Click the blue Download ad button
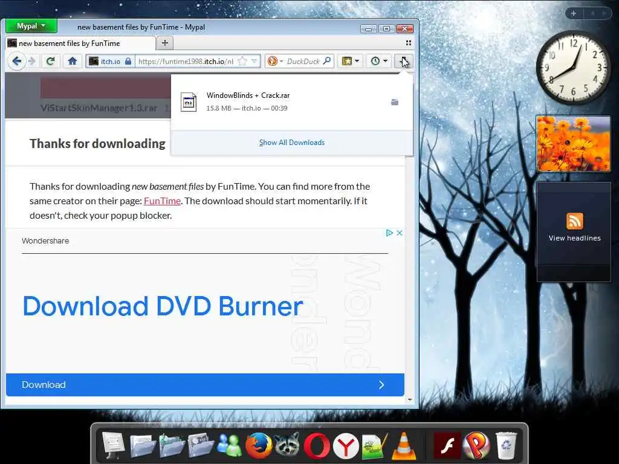The image size is (619, 464). coord(205,385)
